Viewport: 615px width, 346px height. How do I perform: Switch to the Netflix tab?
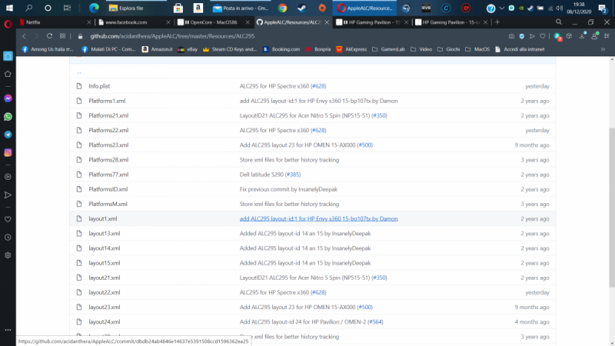click(x=54, y=22)
